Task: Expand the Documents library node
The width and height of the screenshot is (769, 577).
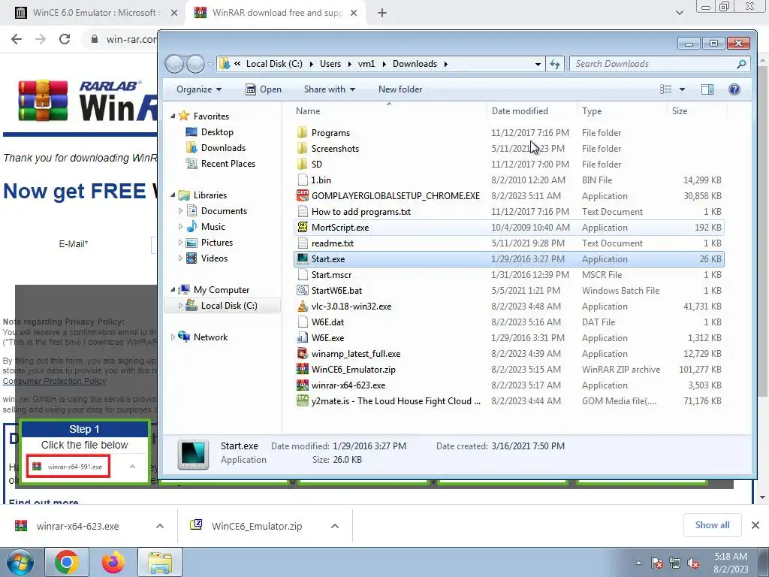Action: click(180, 211)
